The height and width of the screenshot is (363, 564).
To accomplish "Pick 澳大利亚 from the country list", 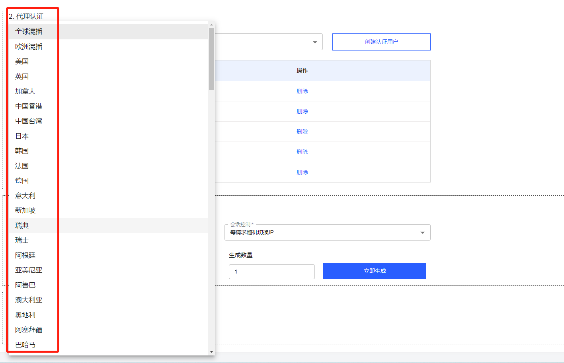I will 29,300.
